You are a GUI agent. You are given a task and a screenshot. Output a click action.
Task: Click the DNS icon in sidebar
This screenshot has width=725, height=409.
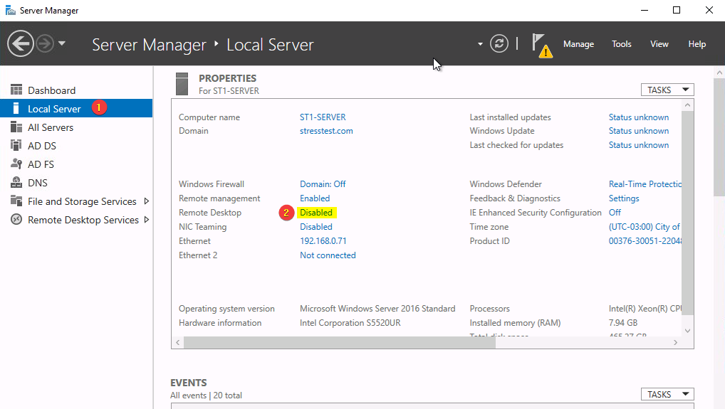[x=16, y=182]
